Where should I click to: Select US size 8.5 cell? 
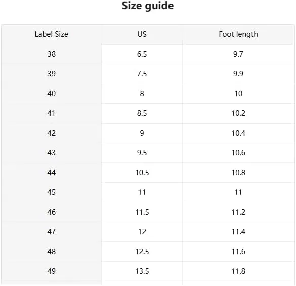(x=142, y=113)
